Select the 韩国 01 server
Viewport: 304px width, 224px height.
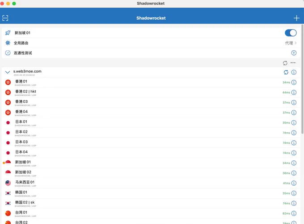click(x=152, y=193)
